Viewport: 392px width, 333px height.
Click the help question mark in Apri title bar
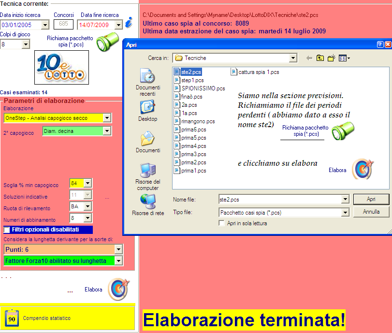(x=380, y=44)
